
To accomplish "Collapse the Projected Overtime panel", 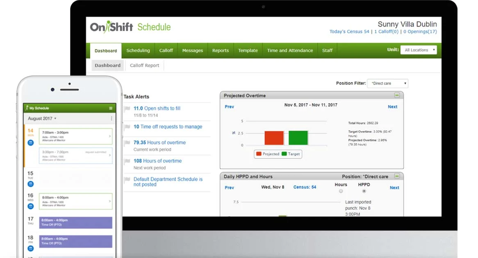I will coord(396,95).
